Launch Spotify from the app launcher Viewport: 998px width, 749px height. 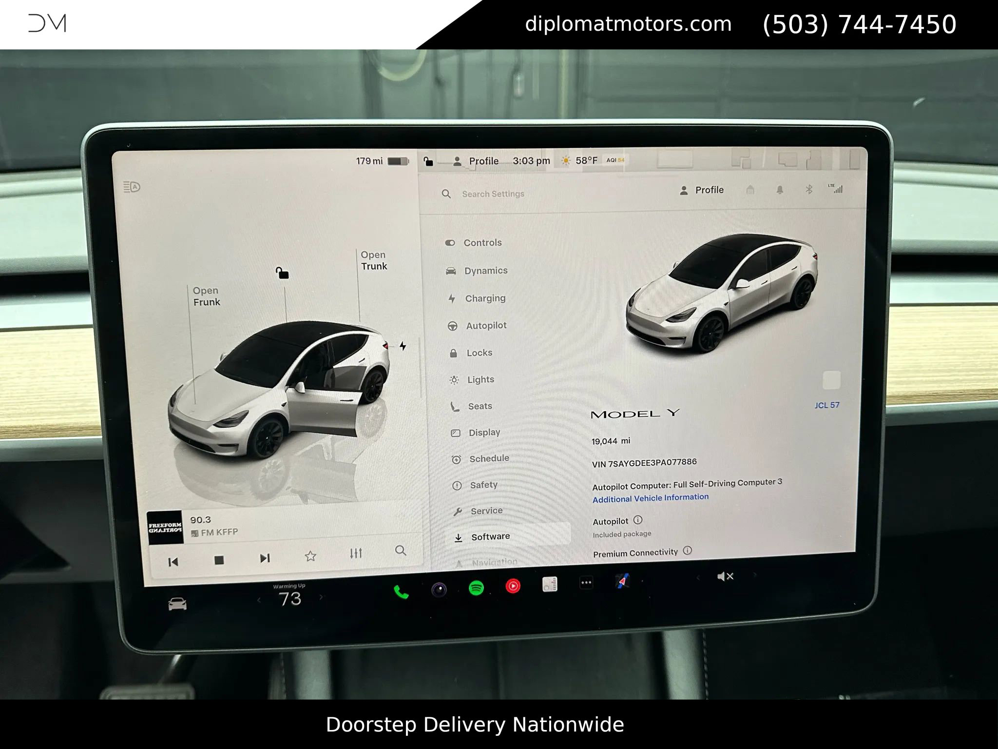click(x=476, y=589)
